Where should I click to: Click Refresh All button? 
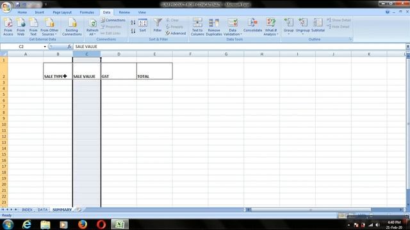[x=92, y=27]
